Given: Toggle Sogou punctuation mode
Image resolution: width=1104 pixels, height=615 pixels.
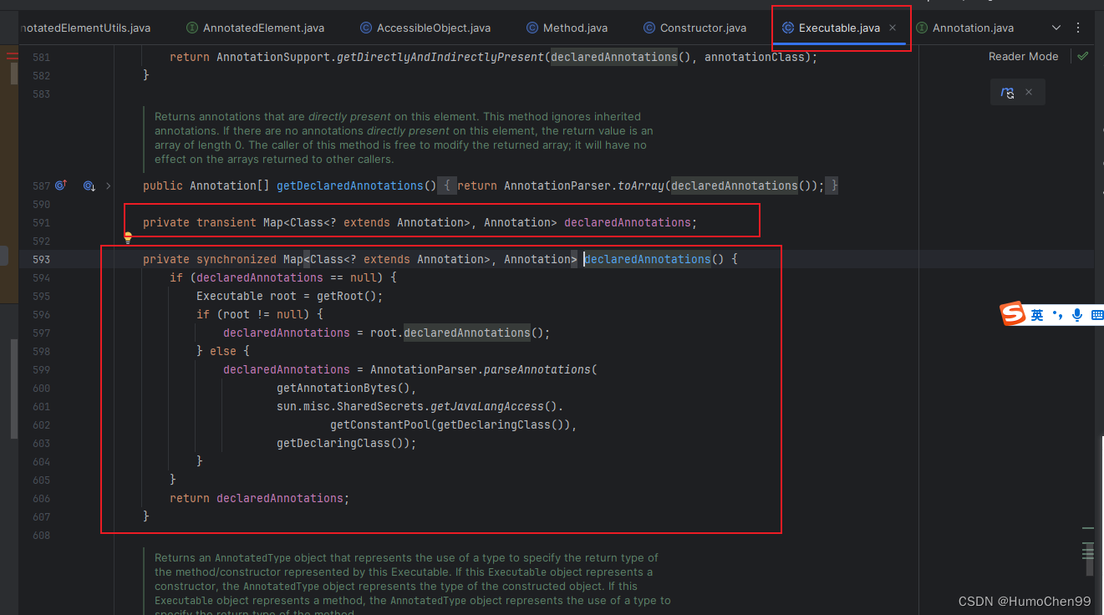Looking at the screenshot, I should click(x=1057, y=315).
